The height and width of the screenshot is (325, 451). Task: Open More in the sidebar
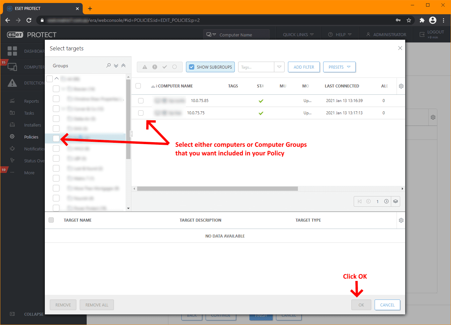[29, 173]
